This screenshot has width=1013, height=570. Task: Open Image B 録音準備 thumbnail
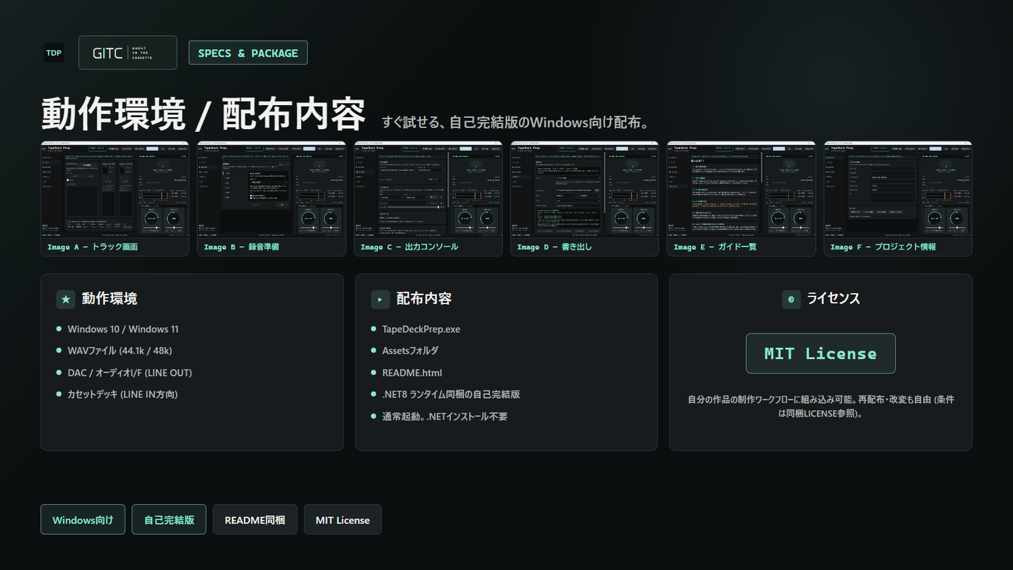(271, 198)
